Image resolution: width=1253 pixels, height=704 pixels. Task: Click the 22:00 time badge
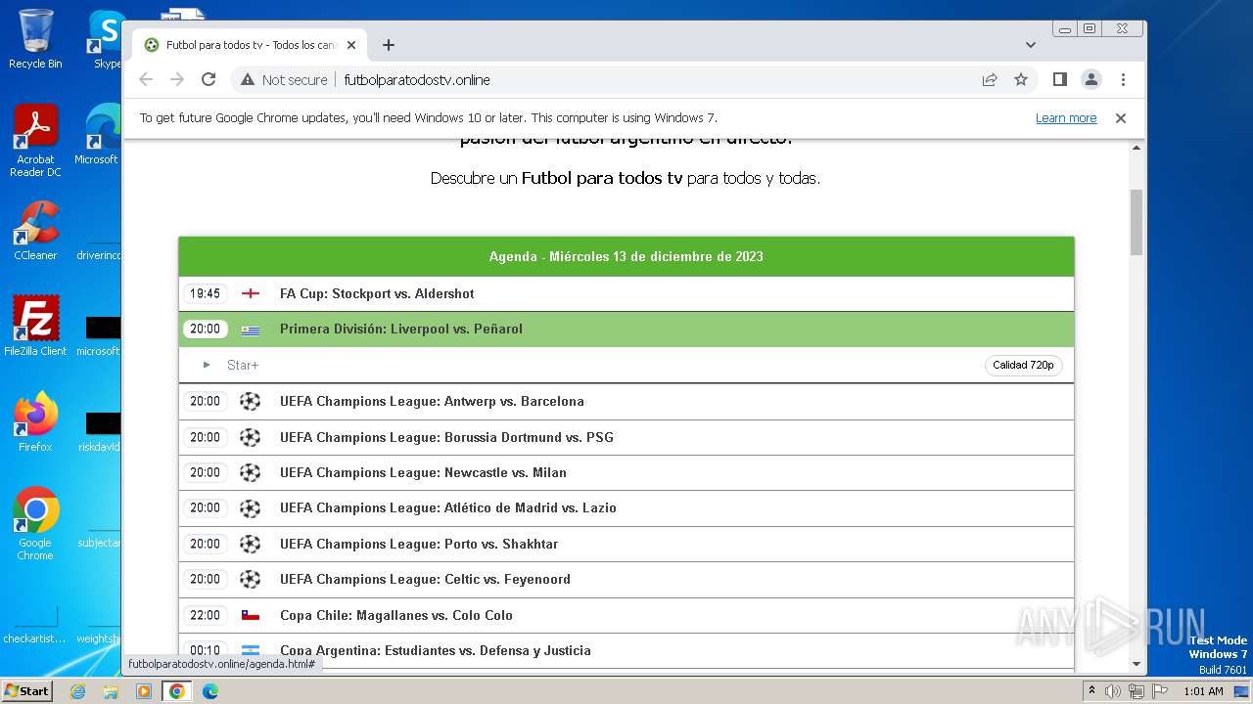click(206, 615)
